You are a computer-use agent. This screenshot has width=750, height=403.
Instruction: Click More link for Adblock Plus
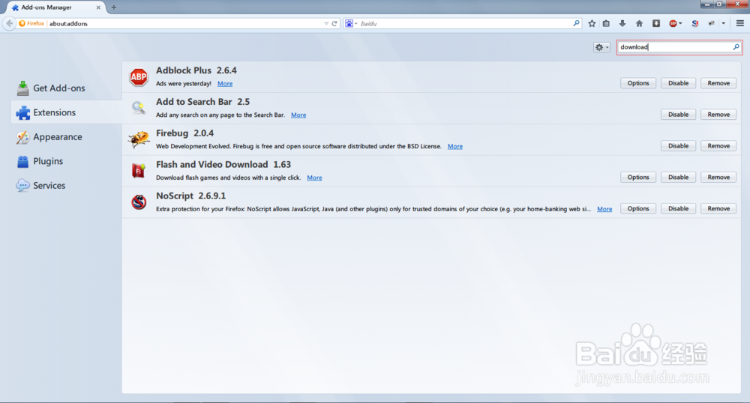tap(225, 84)
